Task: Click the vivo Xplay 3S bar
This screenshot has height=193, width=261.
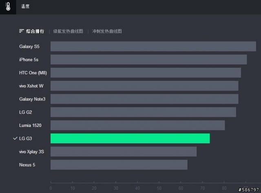Action: pyautogui.click(x=124, y=151)
